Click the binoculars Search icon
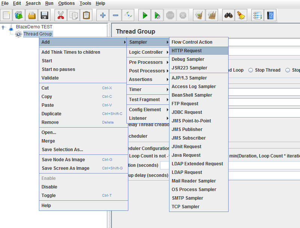 tap(229, 15)
